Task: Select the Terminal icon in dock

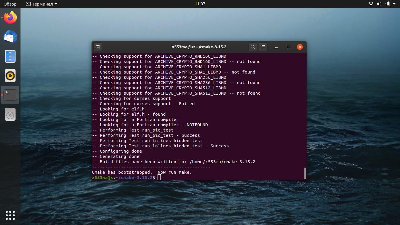Action: coord(10,95)
